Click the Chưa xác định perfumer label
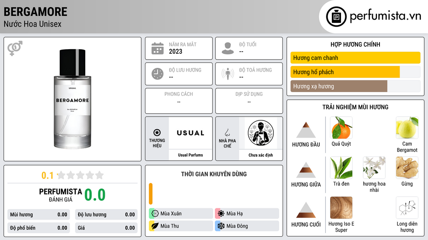 coord(261,155)
